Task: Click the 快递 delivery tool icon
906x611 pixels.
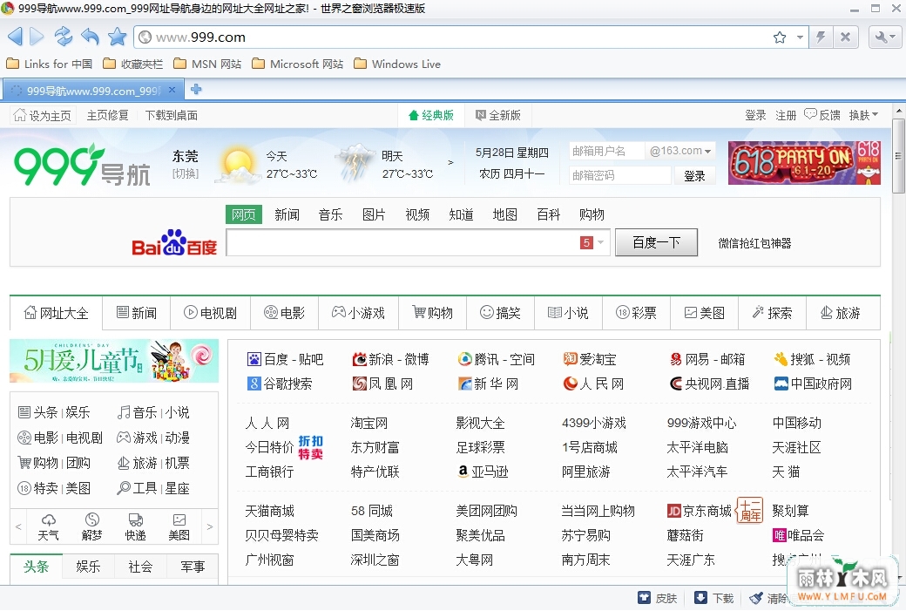Action: pyautogui.click(x=136, y=526)
